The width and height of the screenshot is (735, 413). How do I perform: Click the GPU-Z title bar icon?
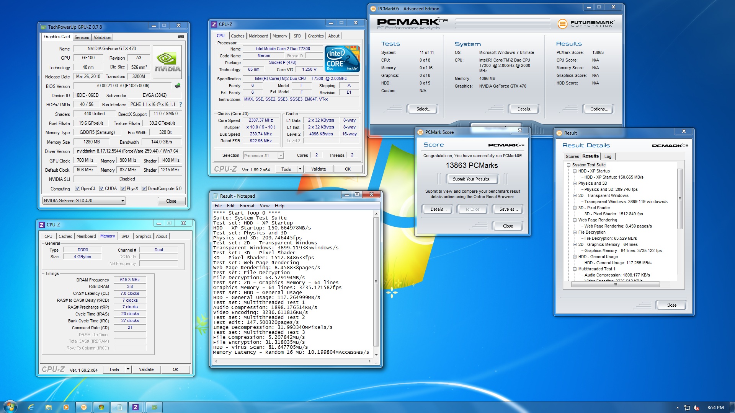[44, 27]
